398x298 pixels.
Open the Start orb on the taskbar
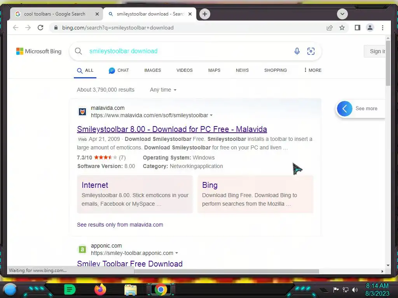[x=10, y=289]
